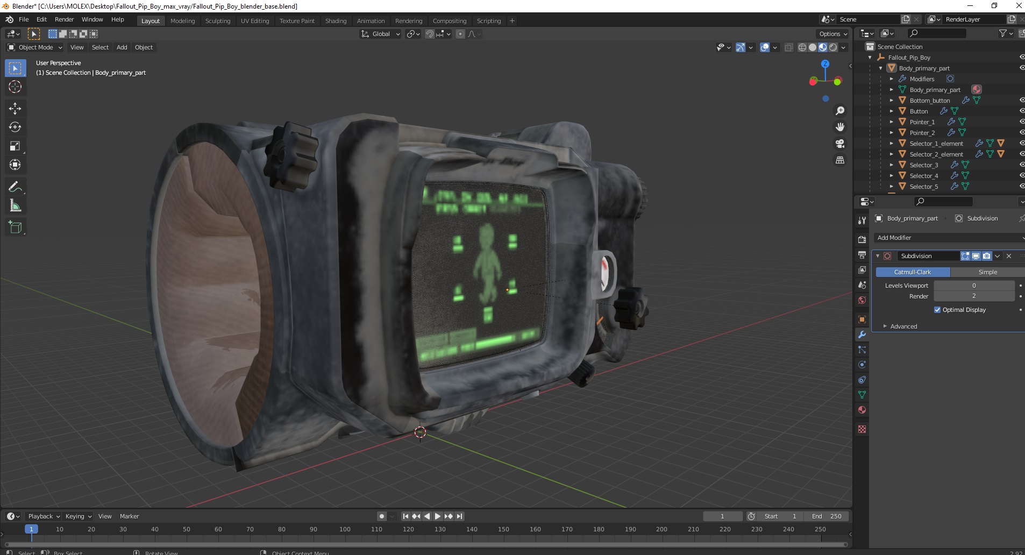The image size is (1025, 555).
Task: Uncheck the Optimal Display checkbox
Action: pos(937,310)
